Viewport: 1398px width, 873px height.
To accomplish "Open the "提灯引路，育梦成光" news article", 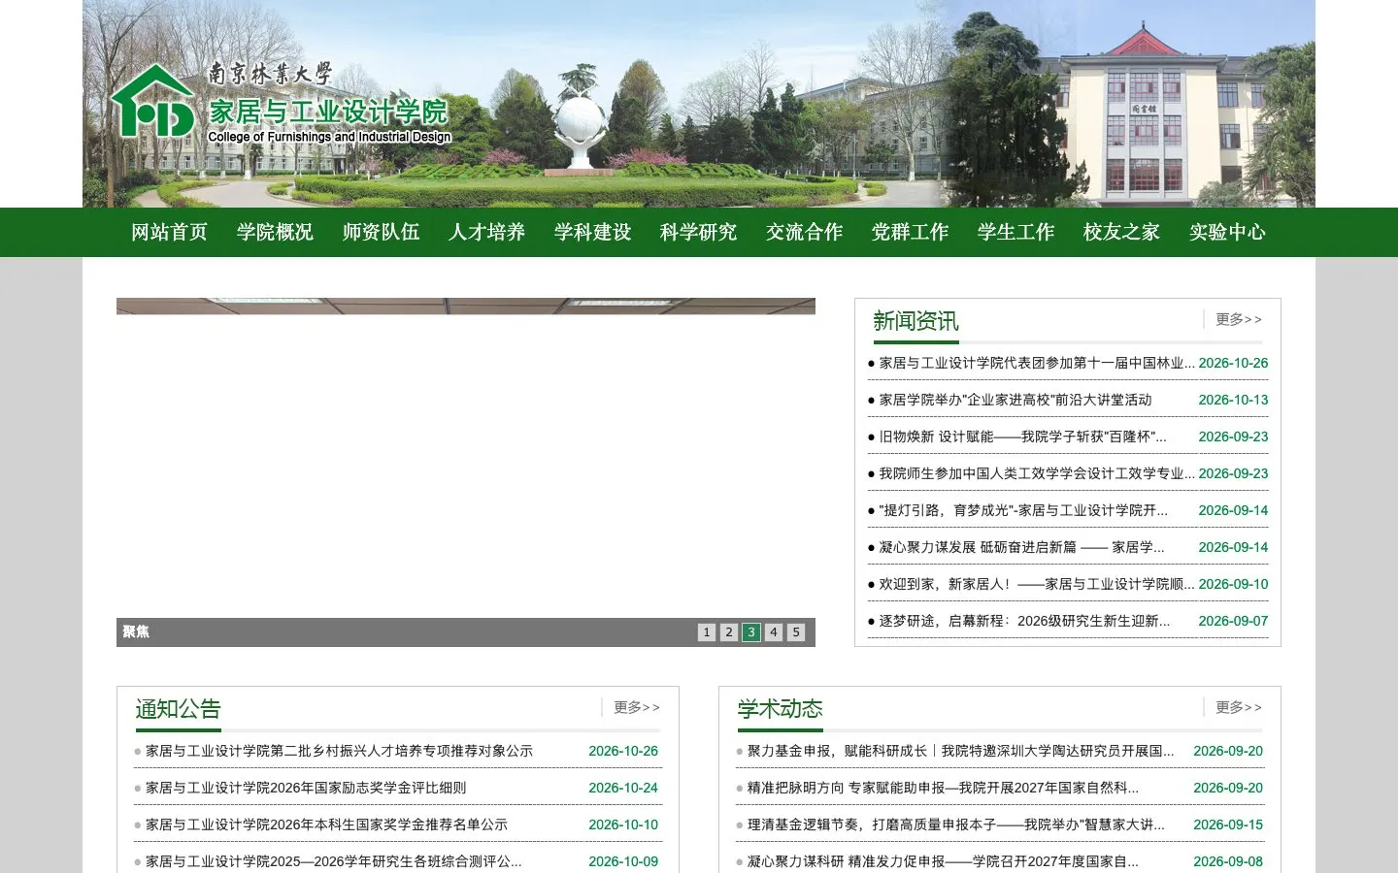I will [1023, 510].
